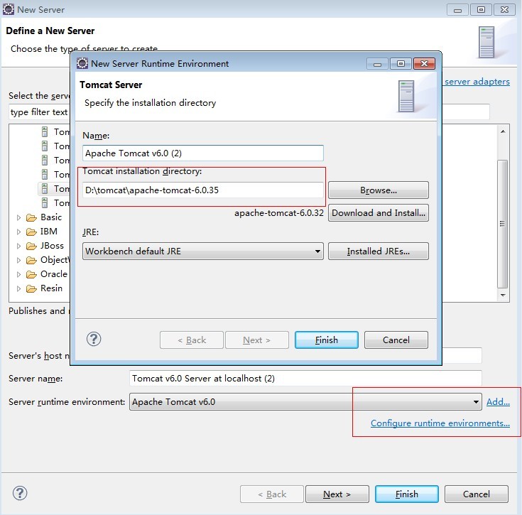Expand the ObjectWeb server category
The width and height of the screenshot is (522, 515).
18,260
